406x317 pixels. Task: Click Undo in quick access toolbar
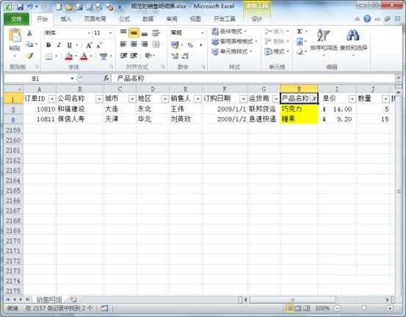pyautogui.click(x=30, y=7)
